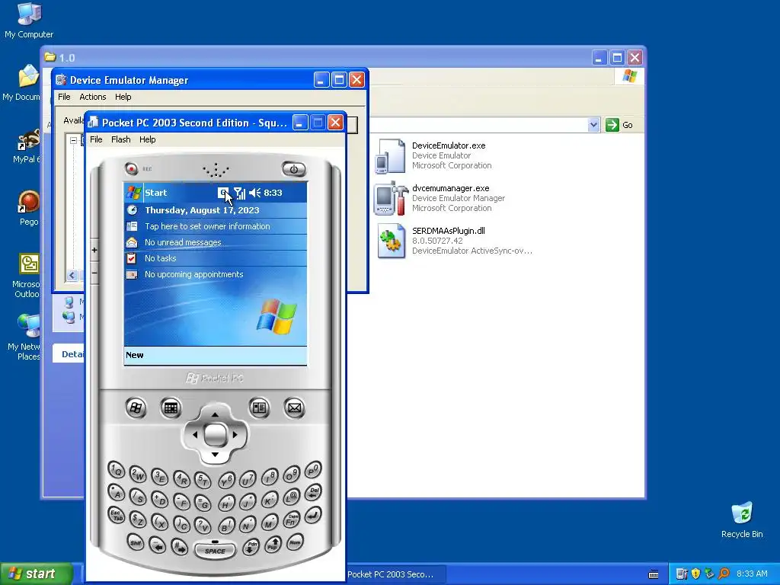The width and height of the screenshot is (780, 585).
Task: Click the Pocket PC 2003 taskbar button
Action: pyautogui.click(x=395, y=574)
